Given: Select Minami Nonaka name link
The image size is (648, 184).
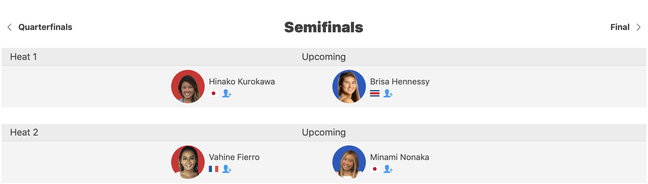Looking at the screenshot, I should (x=400, y=157).
